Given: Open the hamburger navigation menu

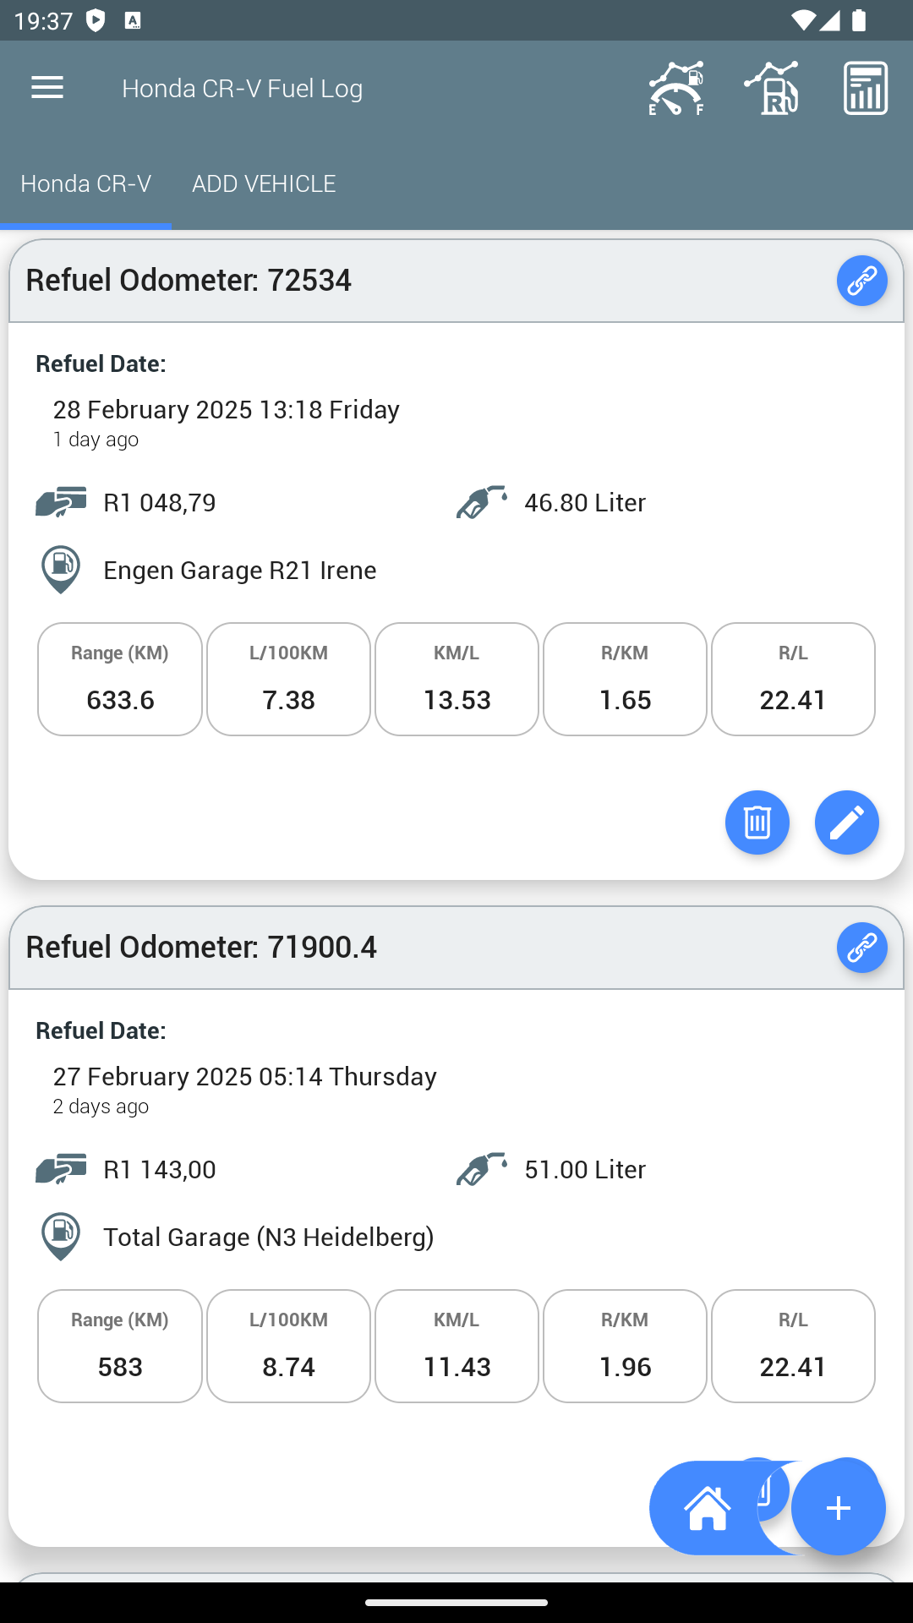Looking at the screenshot, I should click(47, 88).
